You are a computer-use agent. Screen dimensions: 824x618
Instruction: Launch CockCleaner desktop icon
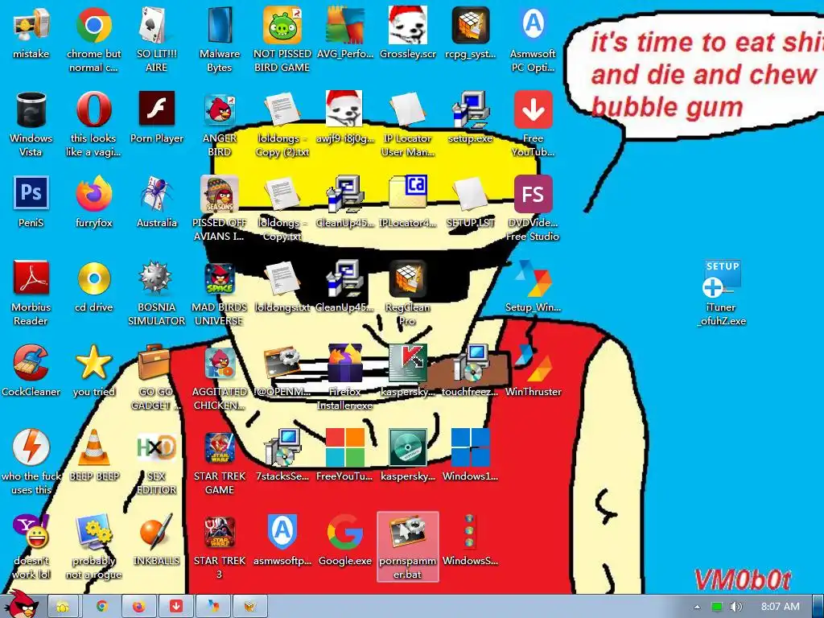(x=31, y=363)
